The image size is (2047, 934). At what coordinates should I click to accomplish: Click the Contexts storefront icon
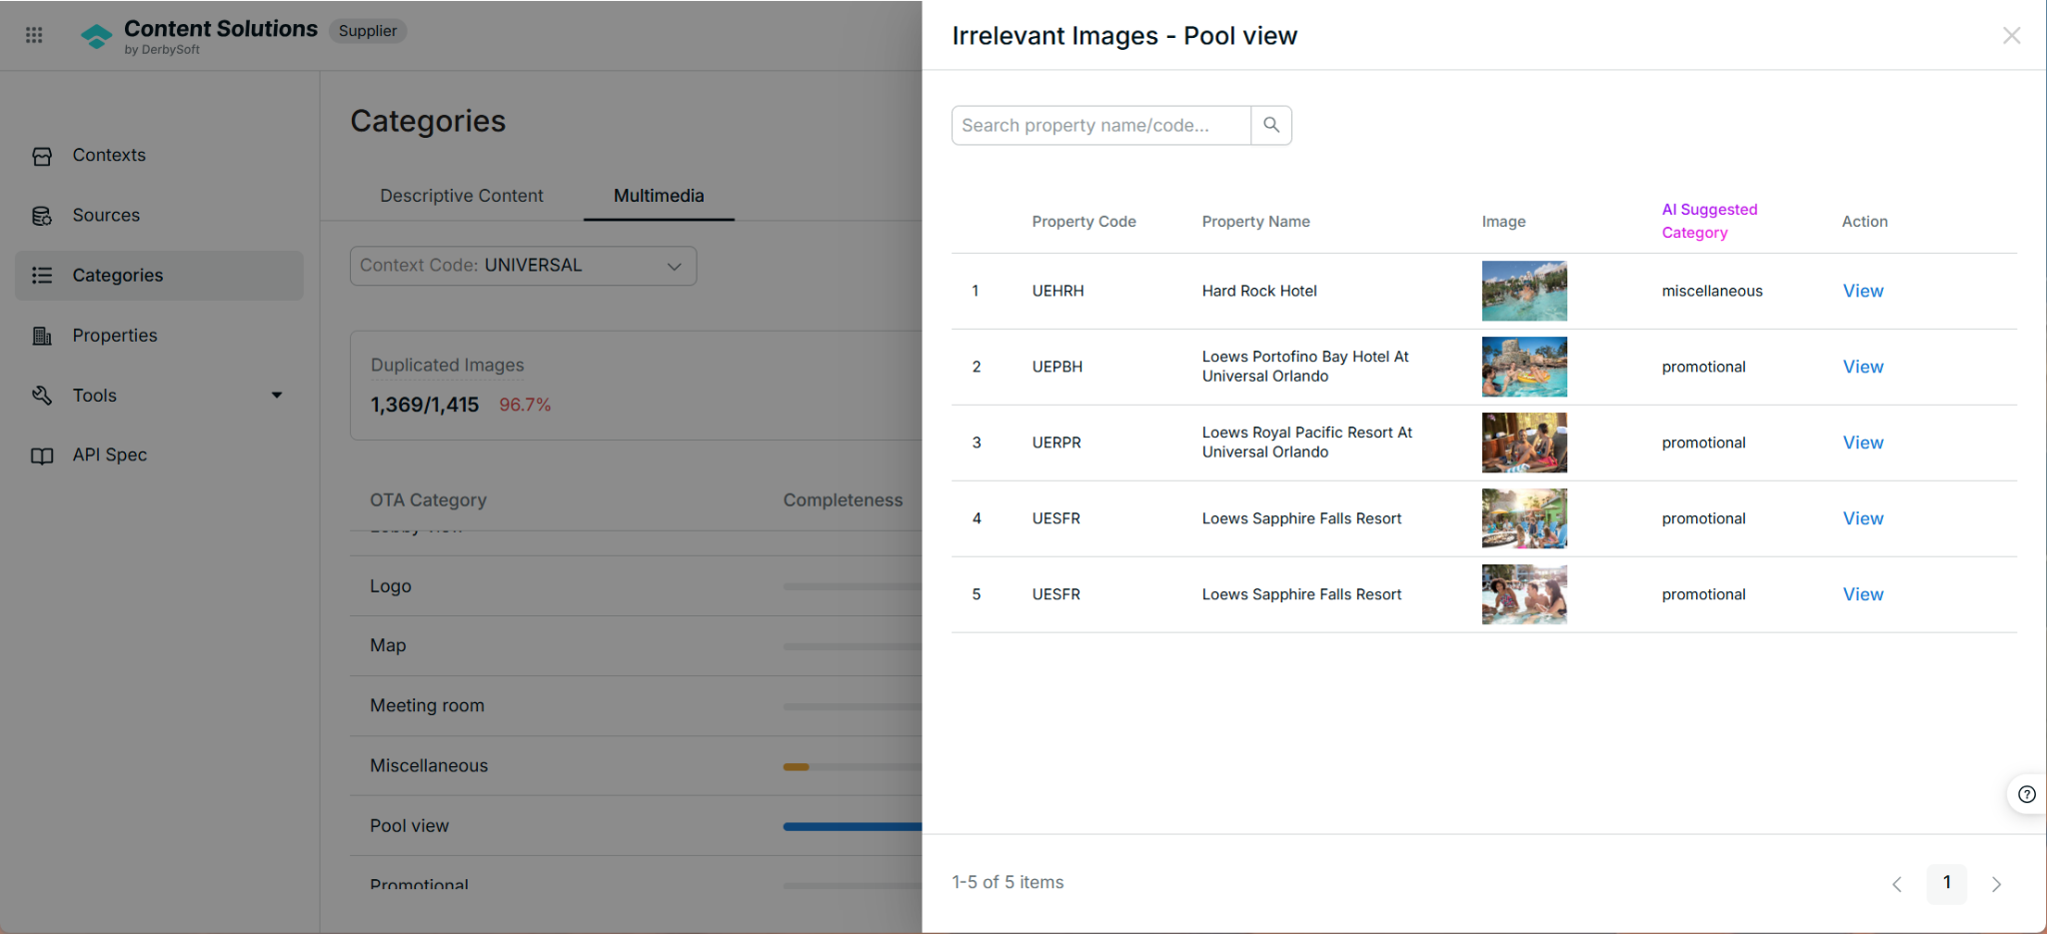coord(42,156)
